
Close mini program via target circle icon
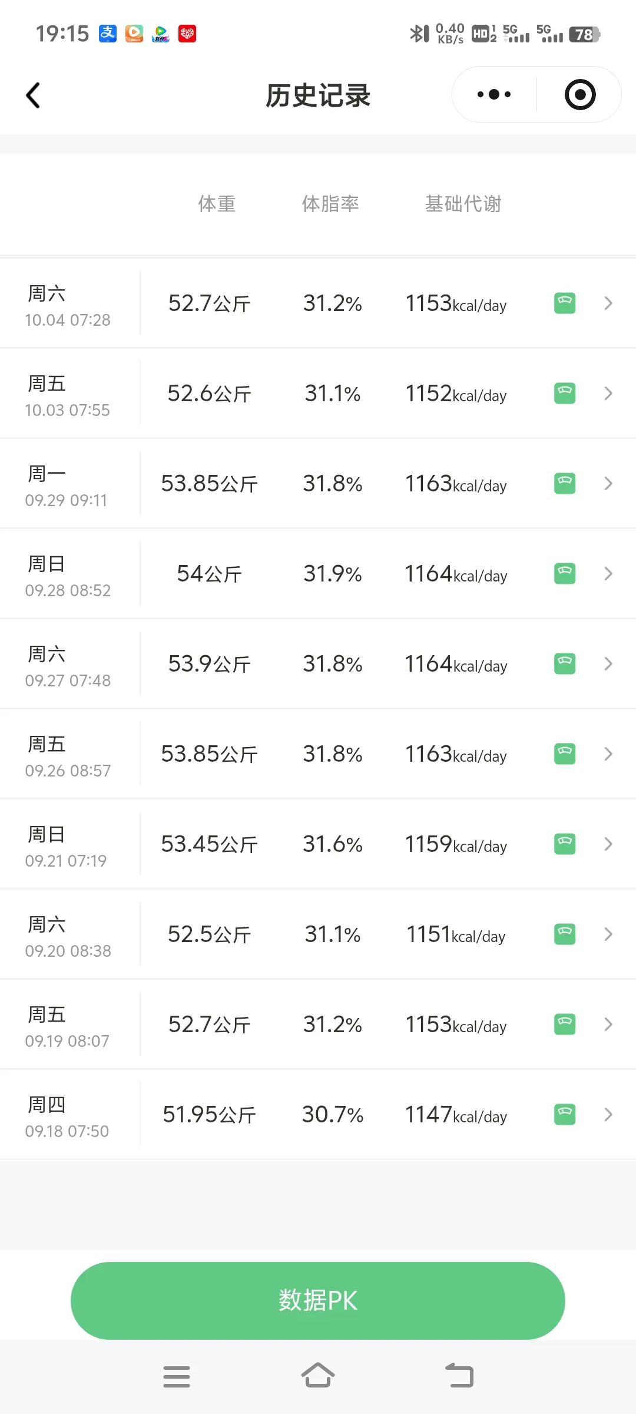(x=580, y=94)
